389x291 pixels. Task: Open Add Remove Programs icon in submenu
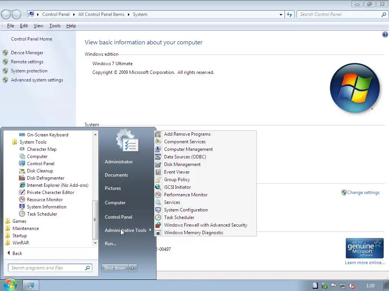pos(158,134)
